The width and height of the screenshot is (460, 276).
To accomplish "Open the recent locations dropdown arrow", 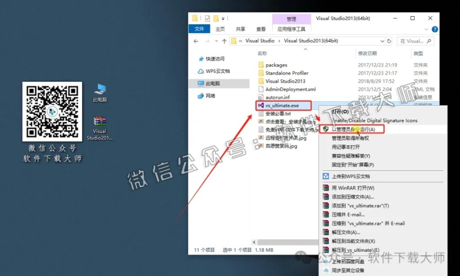I will [216, 41].
